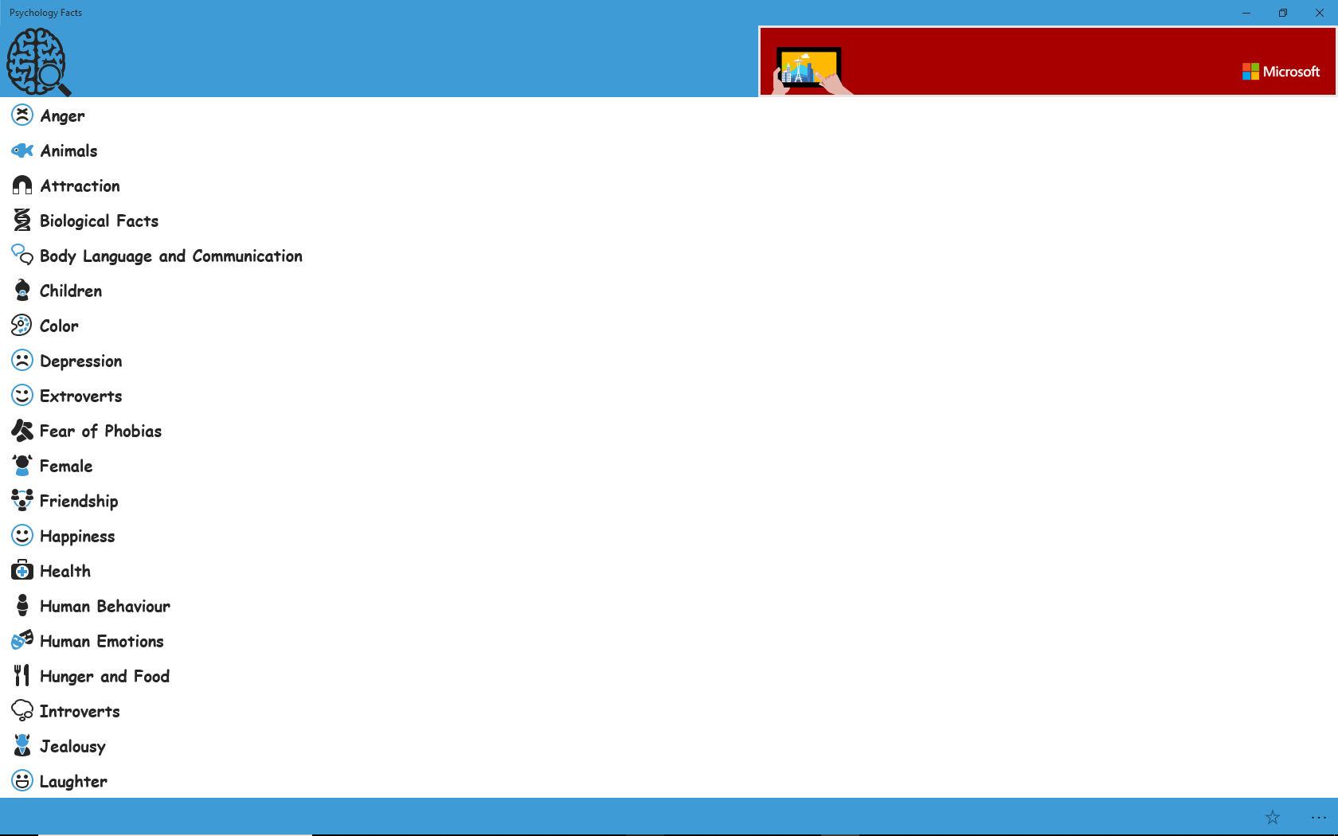Click the cutlery icon for Hunger and Food

22,675
